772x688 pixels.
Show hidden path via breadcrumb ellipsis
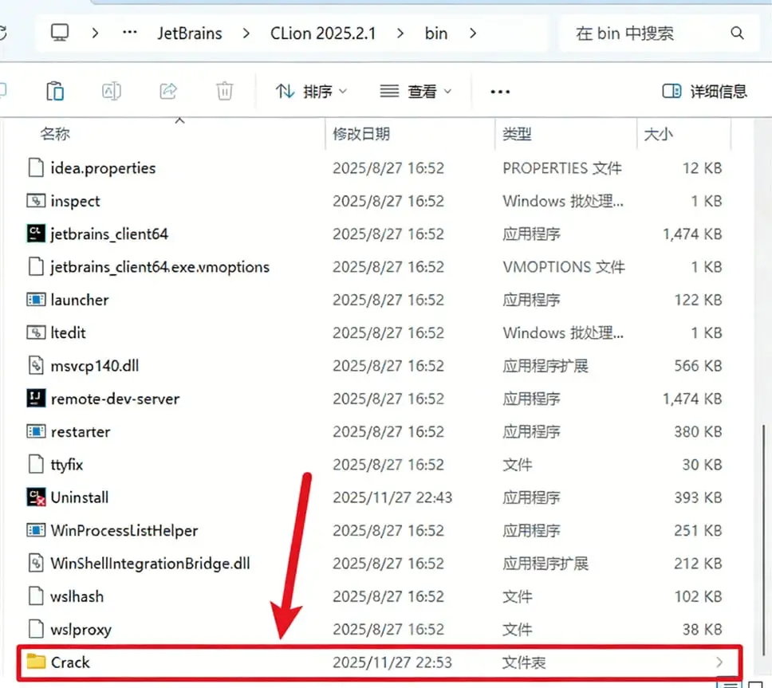130,33
